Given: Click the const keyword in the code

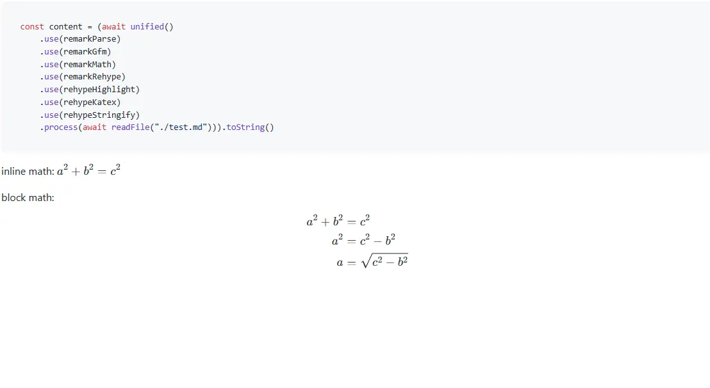Looking at the screenshot, I should pyautogui.click(x=32, y=27).
